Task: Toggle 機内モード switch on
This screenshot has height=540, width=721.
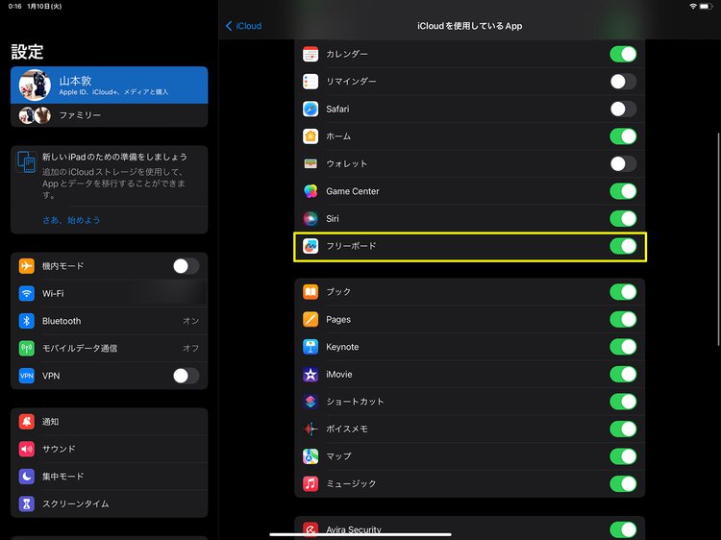Action: point(186,266)
